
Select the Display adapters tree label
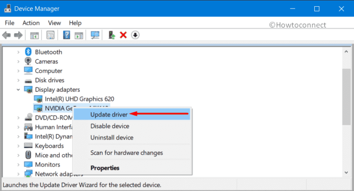(57, 90)
